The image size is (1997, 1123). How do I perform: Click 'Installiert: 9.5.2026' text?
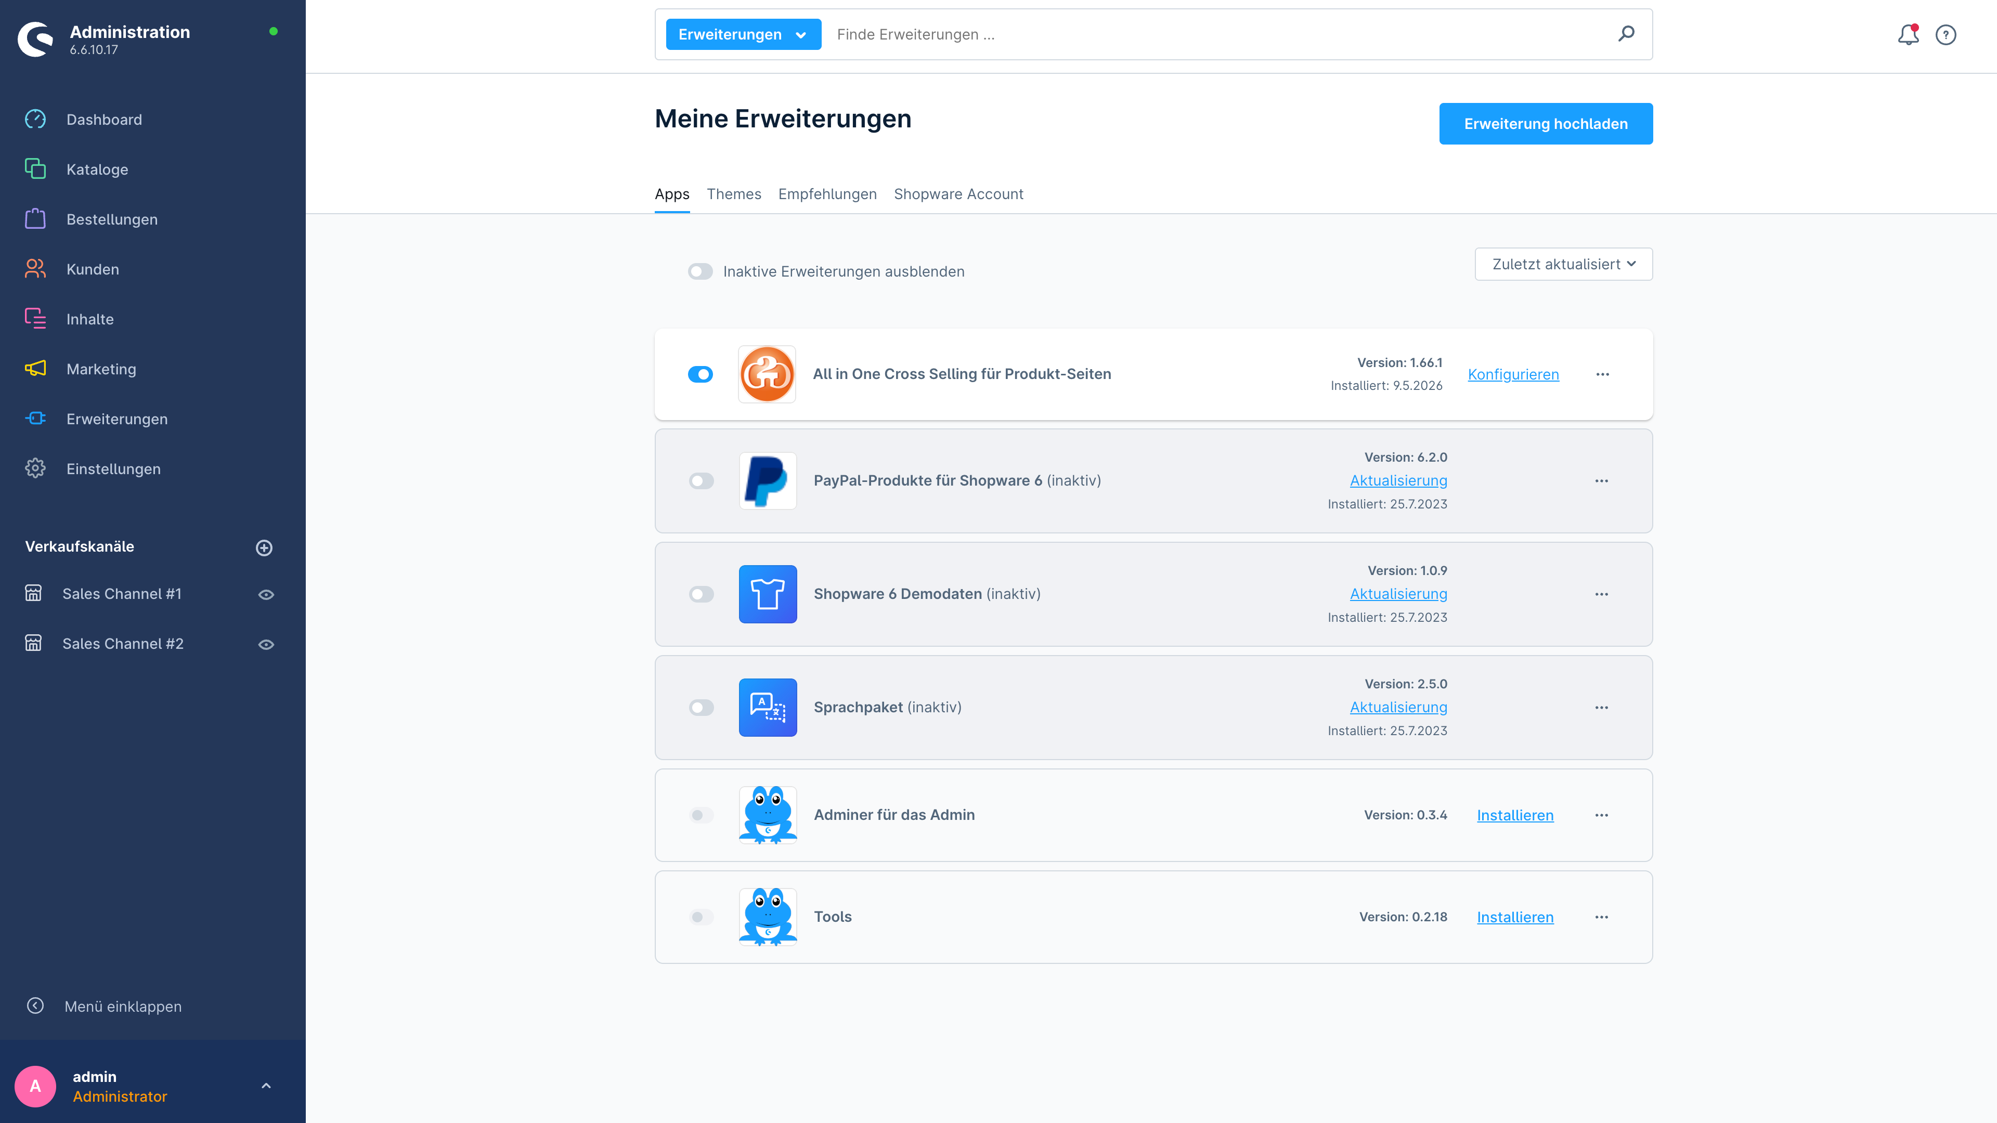tap(1386, 386)
